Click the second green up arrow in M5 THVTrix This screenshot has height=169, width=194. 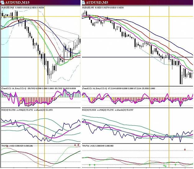click(x=94, y=165)
